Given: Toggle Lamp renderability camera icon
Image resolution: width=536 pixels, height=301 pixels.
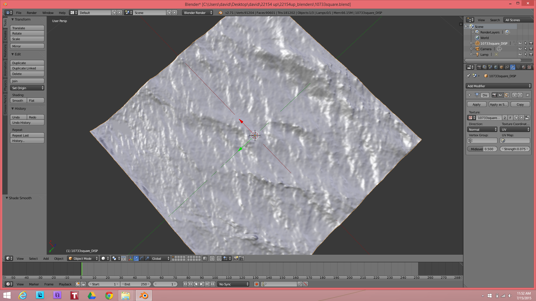Looking at the screenshot, I should 531,54.
